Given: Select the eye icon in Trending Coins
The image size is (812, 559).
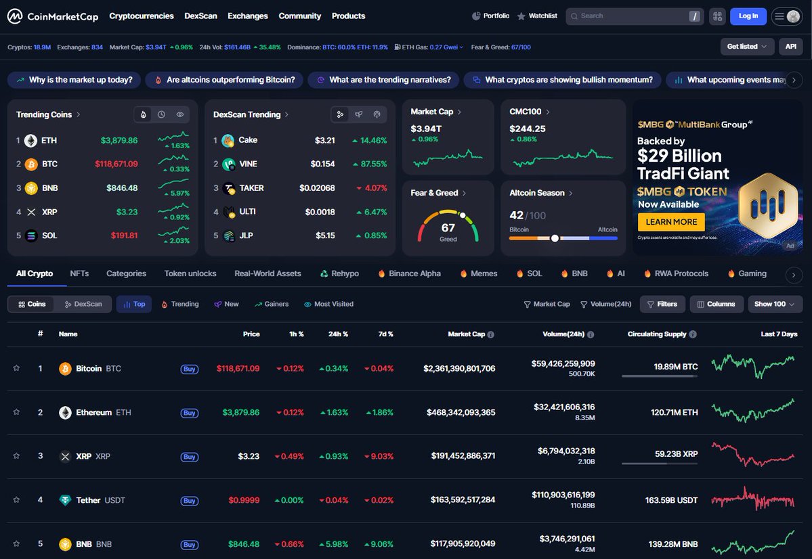Looking at the screenshot, I should [179, 114].
